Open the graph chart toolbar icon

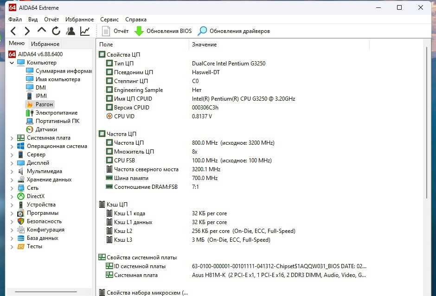pyautogui.click(x=85, y=31)
